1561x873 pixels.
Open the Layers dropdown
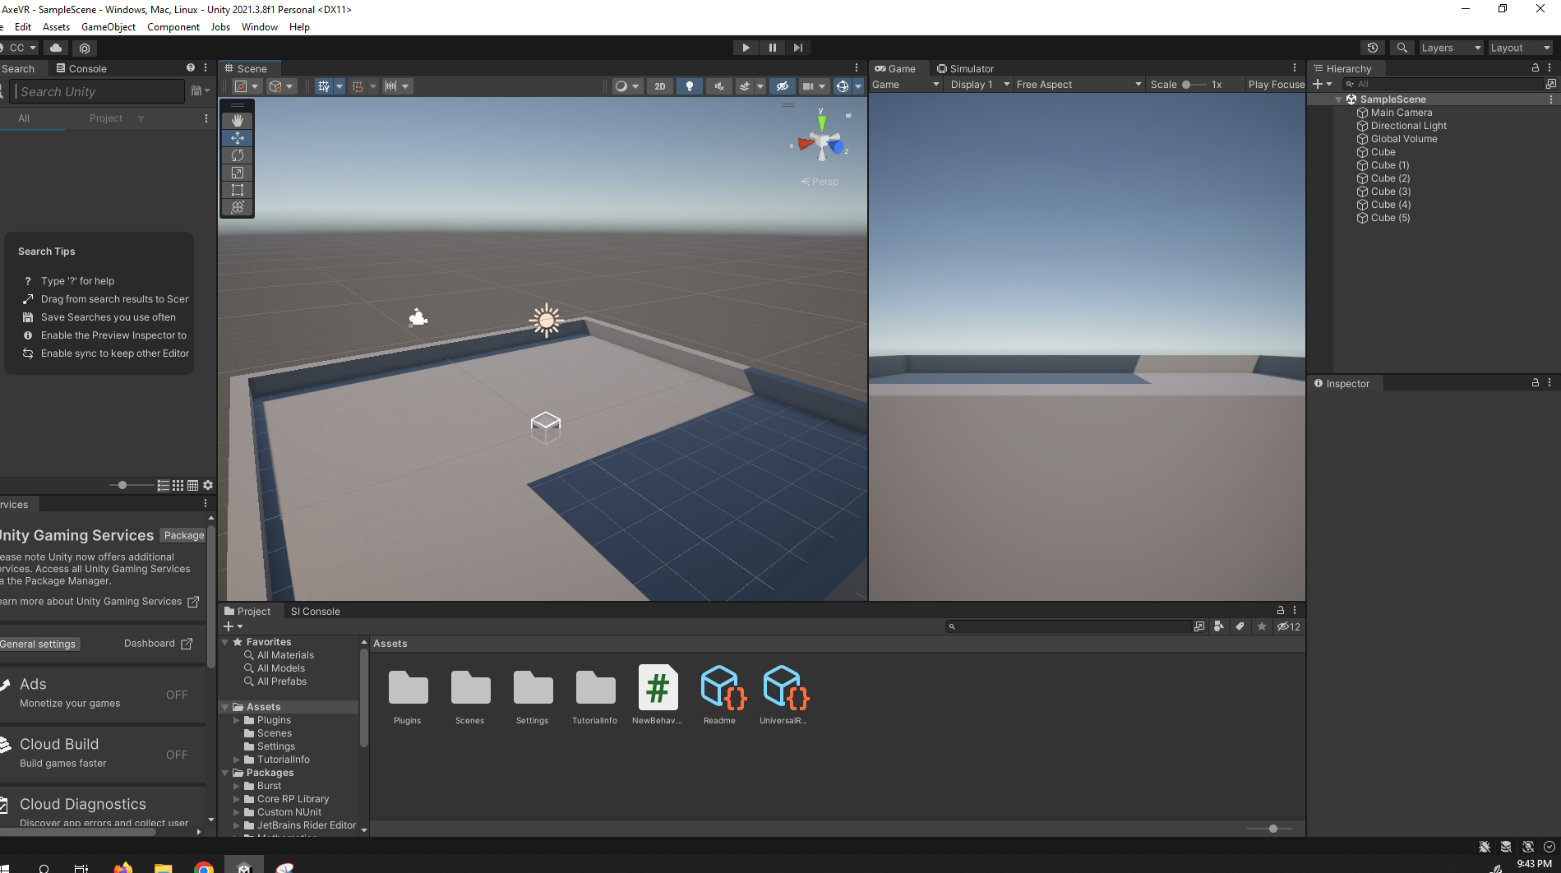[x=1452, y=48]
